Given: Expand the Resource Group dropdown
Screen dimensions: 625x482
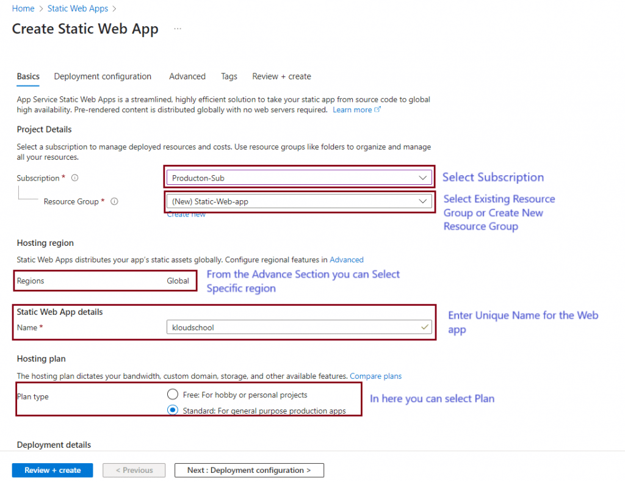Looking at the screenshot, I should (299, 201).
